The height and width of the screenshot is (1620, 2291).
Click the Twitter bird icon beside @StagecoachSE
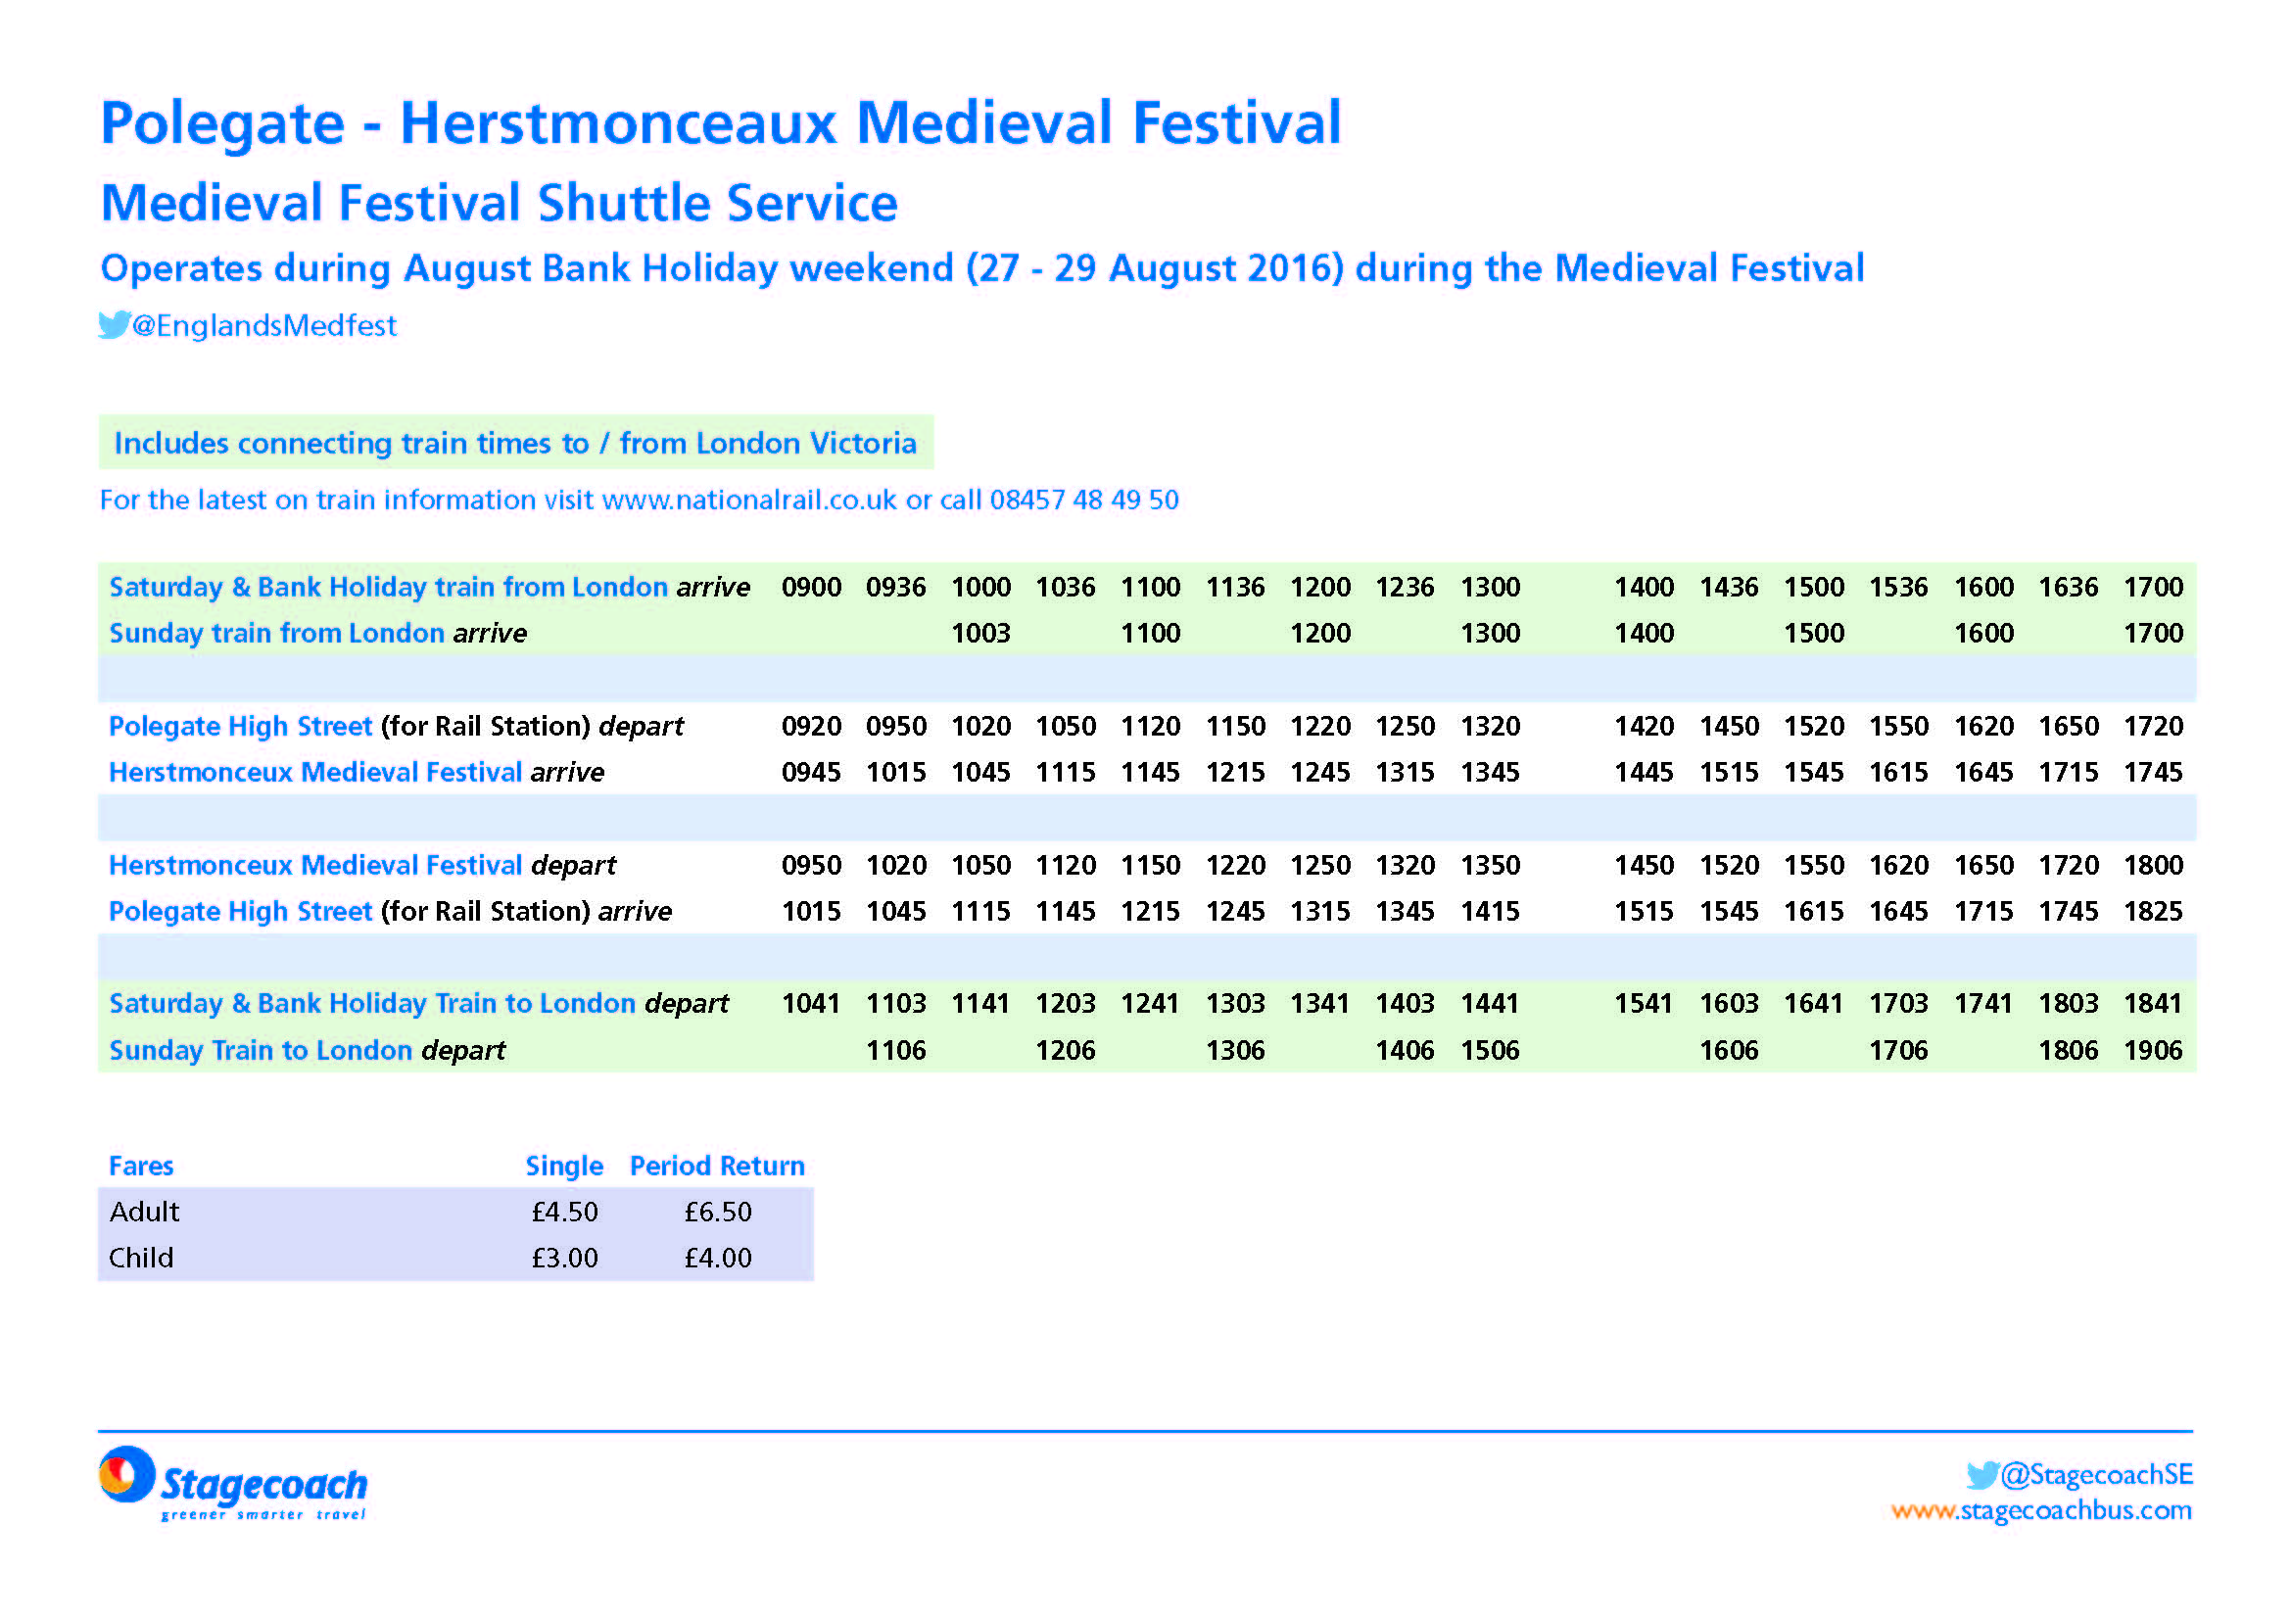pos(1982,1475)
